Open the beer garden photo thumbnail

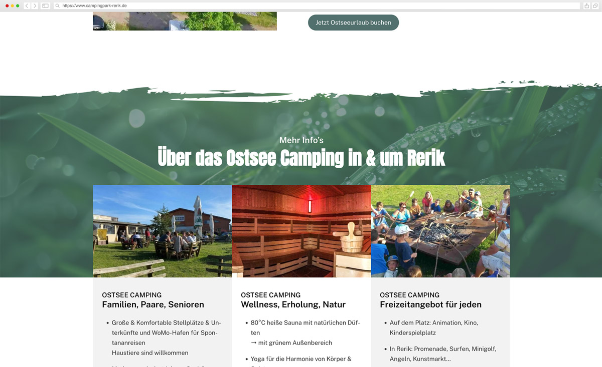162,231
